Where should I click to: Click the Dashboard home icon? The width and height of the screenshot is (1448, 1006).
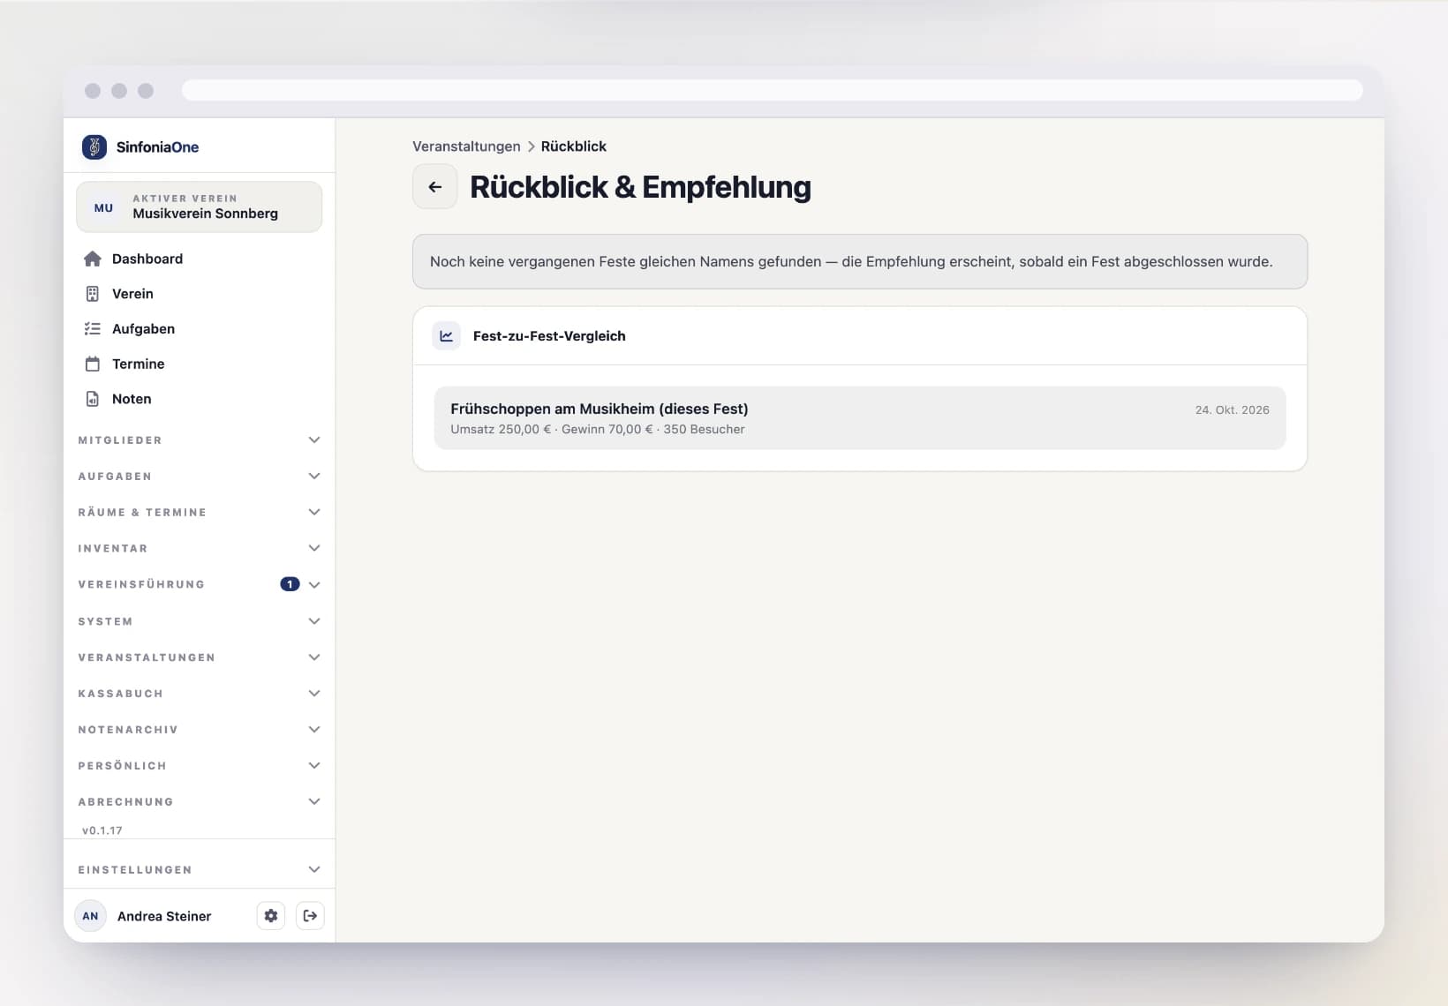tap(93, 259)
